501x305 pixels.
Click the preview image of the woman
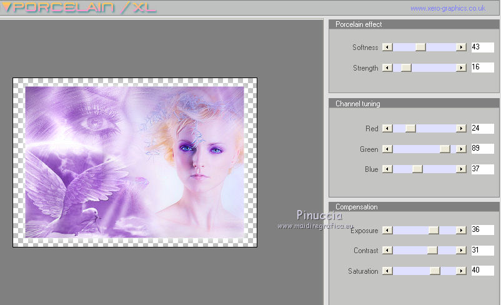[134, 162]
